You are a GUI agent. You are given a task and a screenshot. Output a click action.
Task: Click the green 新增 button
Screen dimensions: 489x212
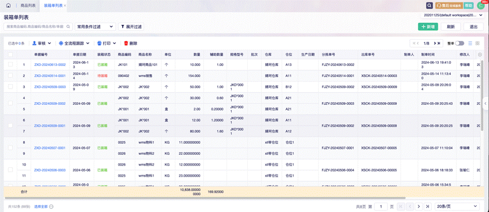pos(428,27)
